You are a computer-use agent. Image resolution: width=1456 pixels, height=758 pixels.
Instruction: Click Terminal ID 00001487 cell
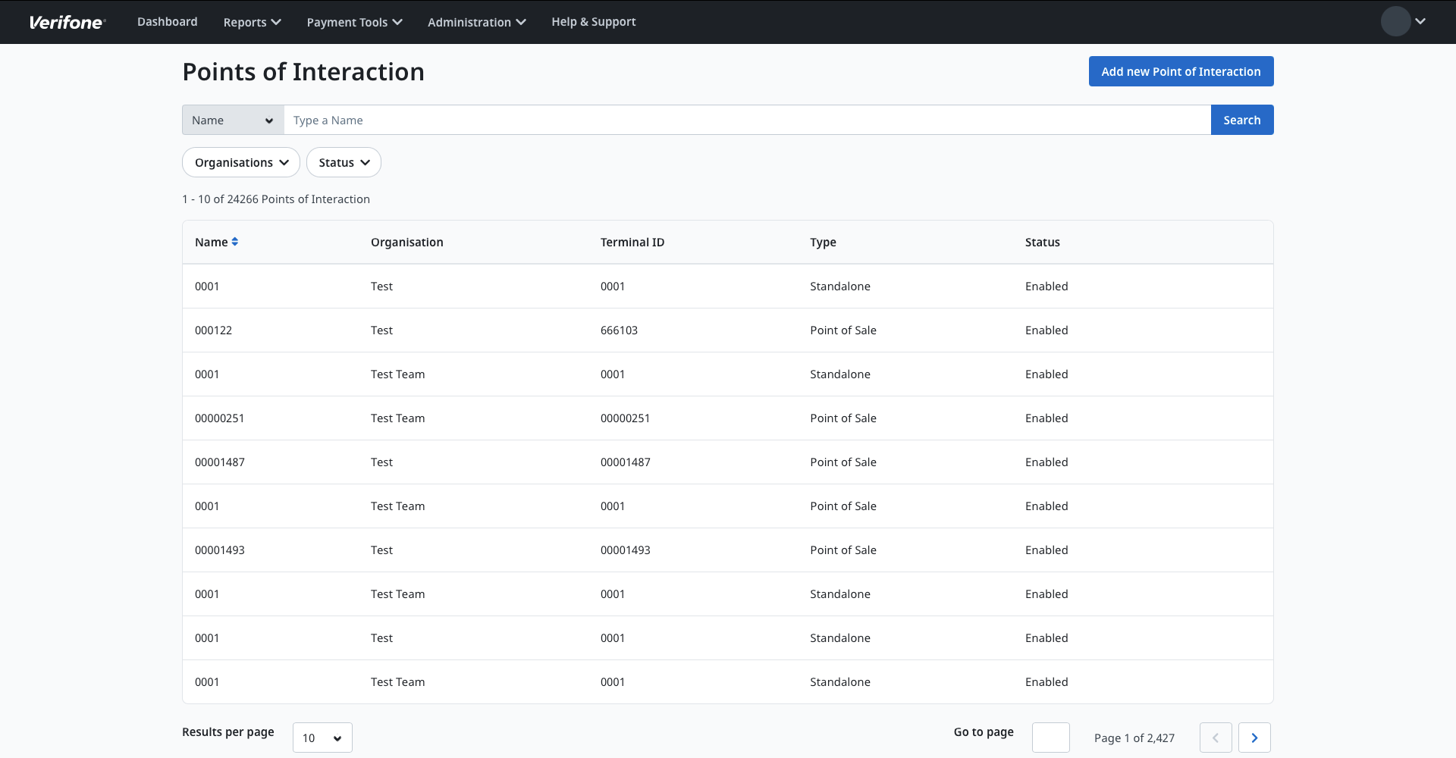click(x=625, y=462)
